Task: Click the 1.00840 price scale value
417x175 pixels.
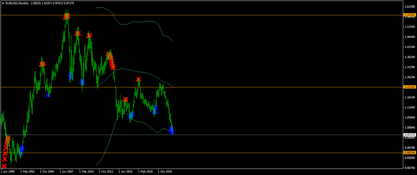Action: [x=410, y=128]
